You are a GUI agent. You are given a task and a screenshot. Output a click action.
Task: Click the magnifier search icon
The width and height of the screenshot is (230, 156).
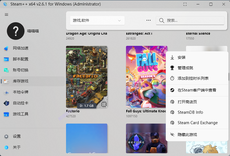click(161, 21)
